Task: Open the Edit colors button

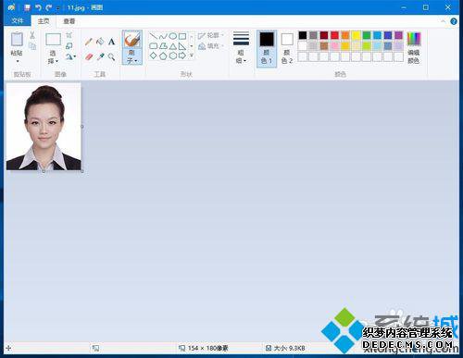Action: pyautogui.click(x=414, y=48)
